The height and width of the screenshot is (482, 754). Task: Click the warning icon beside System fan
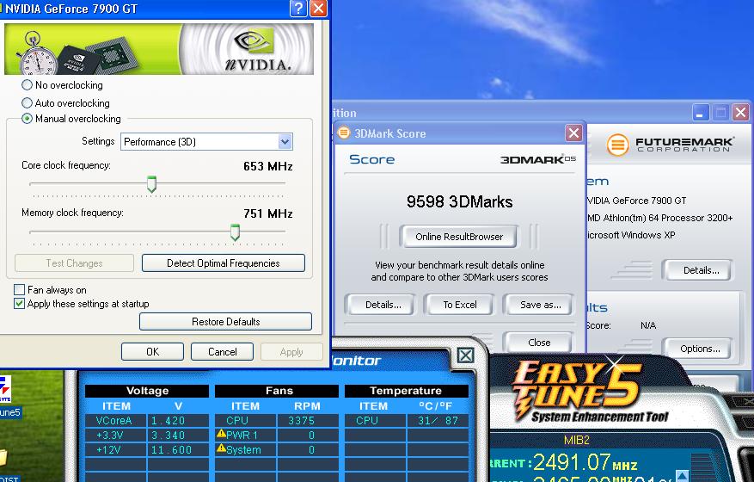click(221, 449)
